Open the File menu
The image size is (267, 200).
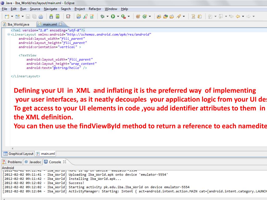[x=4, y=9]
